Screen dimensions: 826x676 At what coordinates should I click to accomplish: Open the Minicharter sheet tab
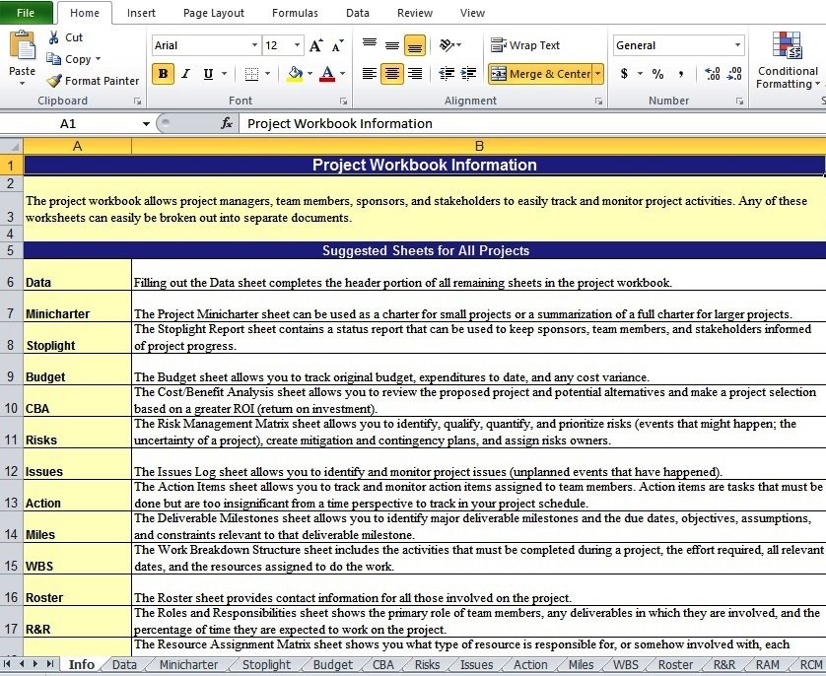point(188,664)
